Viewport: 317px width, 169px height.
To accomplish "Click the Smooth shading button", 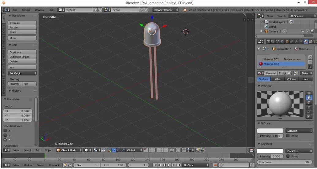I will coord(15,84).
